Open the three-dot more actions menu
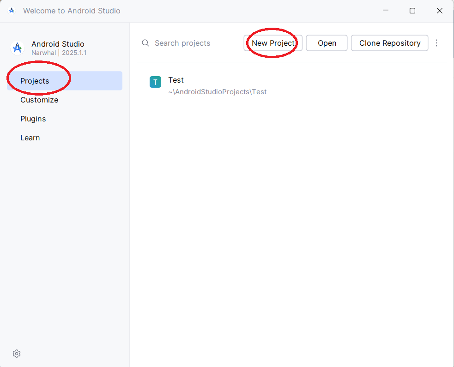This screenshot has height=367, width=454. (x=436, y=43)
